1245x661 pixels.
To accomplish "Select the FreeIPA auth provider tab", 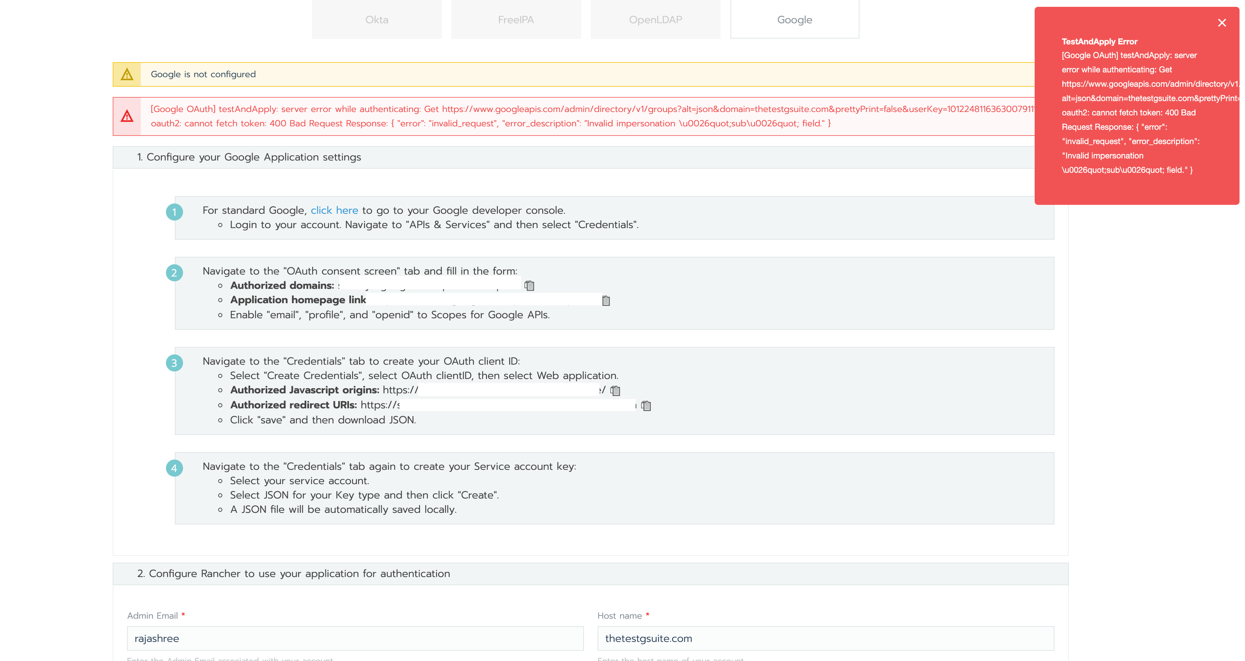I will (x=516, y=19).
